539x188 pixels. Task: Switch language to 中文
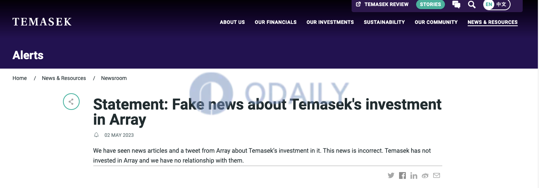tap(501, 5)
